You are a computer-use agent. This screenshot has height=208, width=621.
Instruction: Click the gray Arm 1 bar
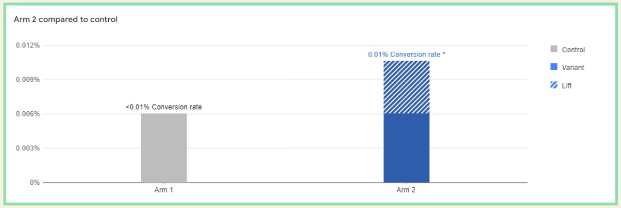(164, 148)
